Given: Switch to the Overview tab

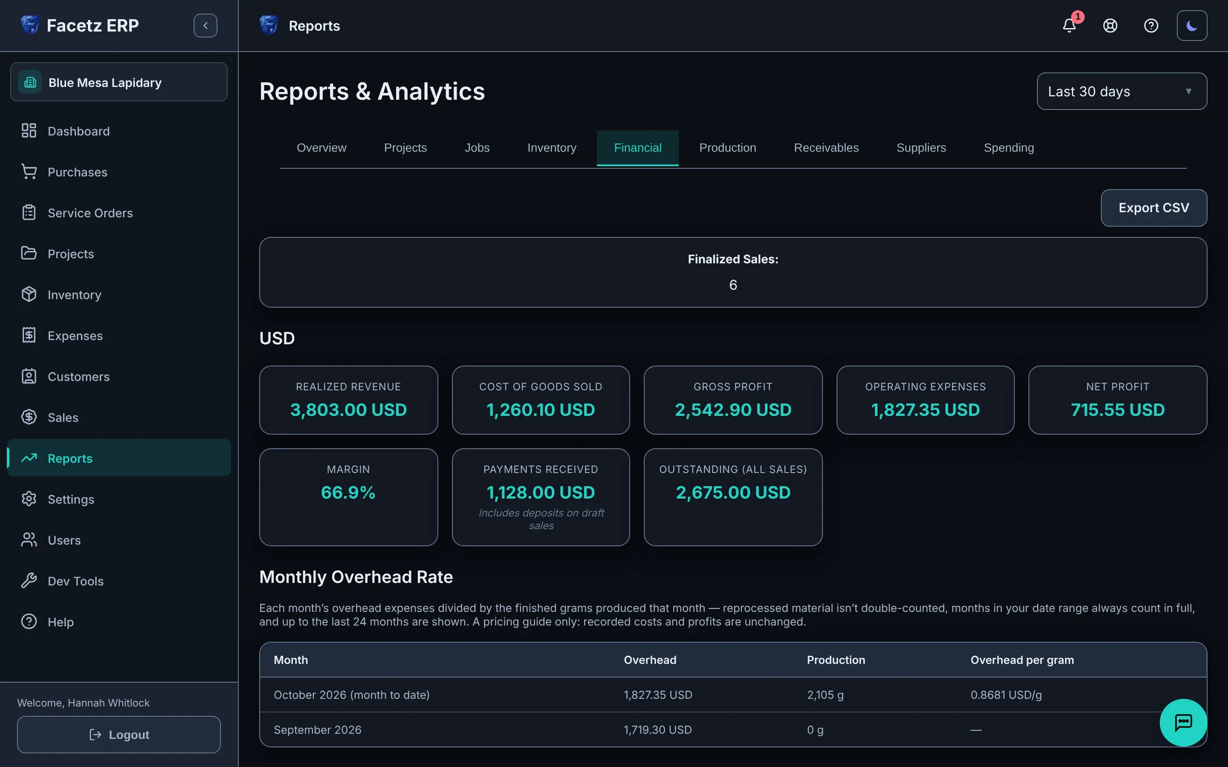Looking at the screenshot, I should [321, 147].
